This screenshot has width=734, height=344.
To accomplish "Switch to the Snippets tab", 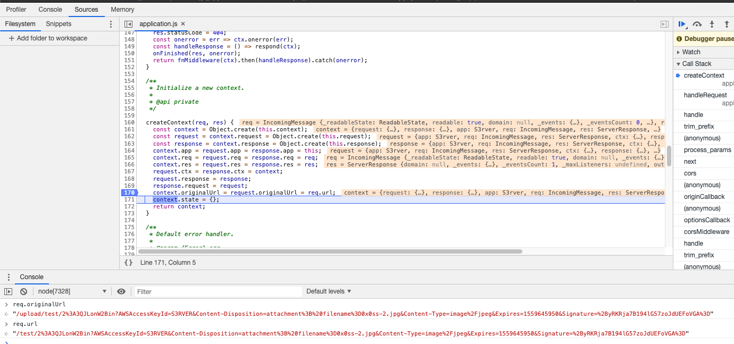I will (x=58, y=23).
